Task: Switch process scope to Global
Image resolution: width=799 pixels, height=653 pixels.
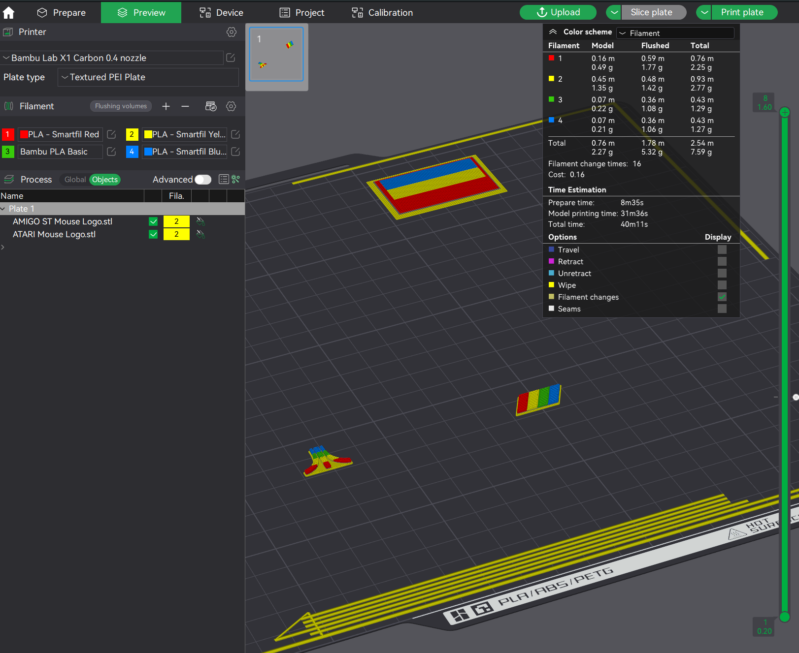Action: [x=75, y=180]
